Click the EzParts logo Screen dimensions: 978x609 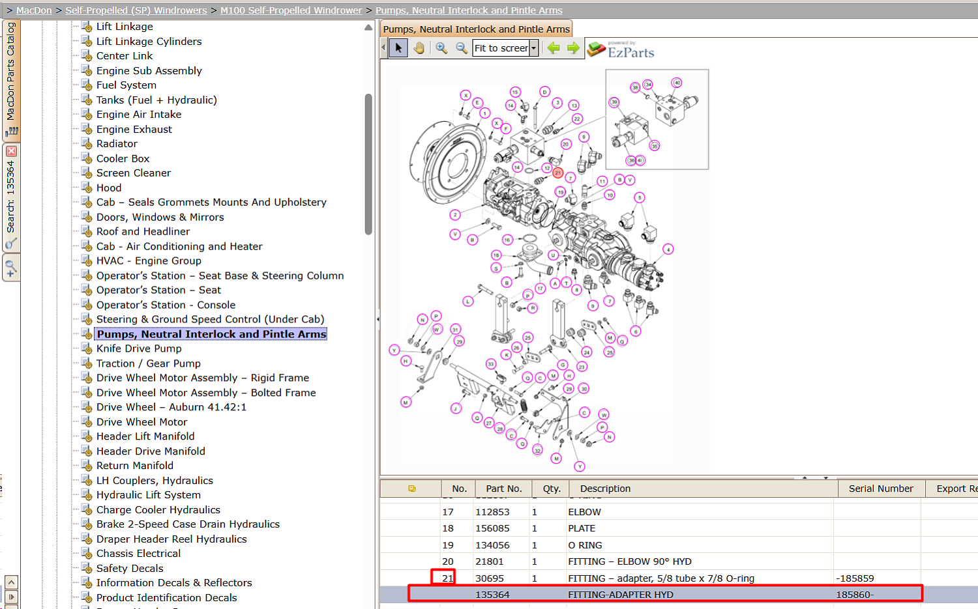pyautogui.click(x=621, y=50)
